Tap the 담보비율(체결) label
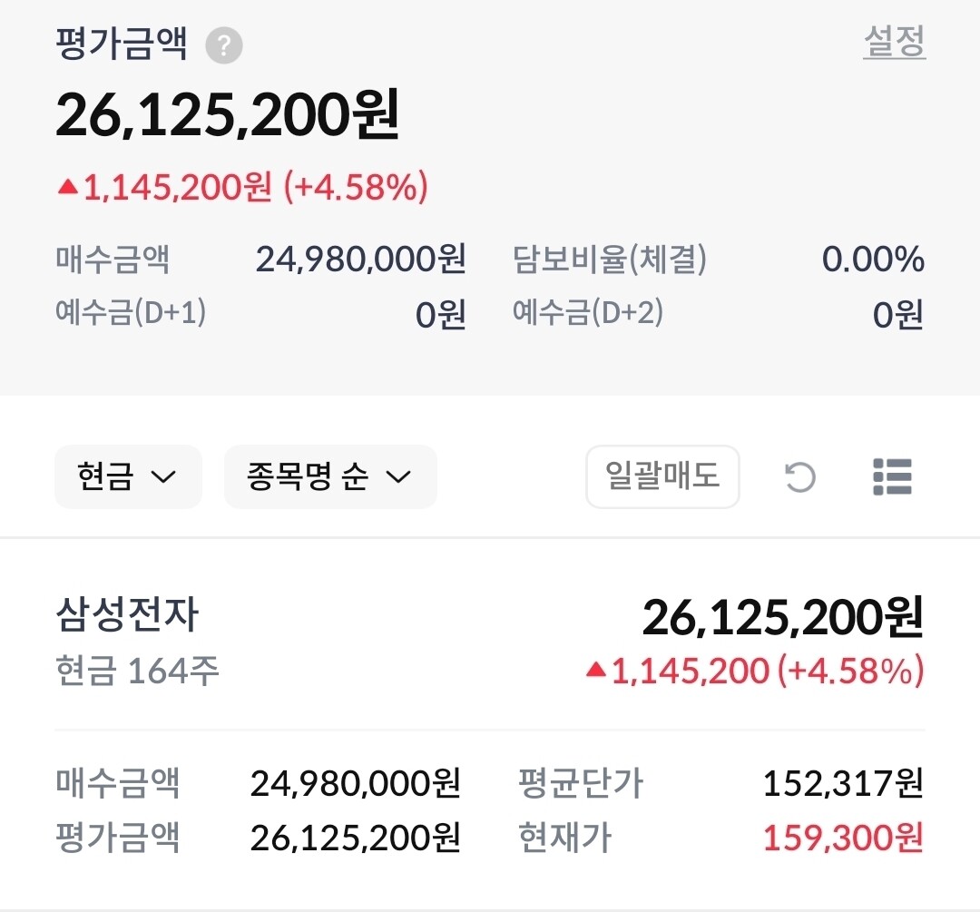Screen dimensions: 980x912 coord(609,260)
